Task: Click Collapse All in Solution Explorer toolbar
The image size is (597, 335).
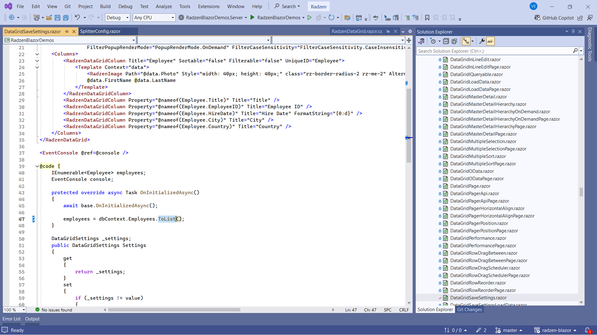Action: click(446, 41)
